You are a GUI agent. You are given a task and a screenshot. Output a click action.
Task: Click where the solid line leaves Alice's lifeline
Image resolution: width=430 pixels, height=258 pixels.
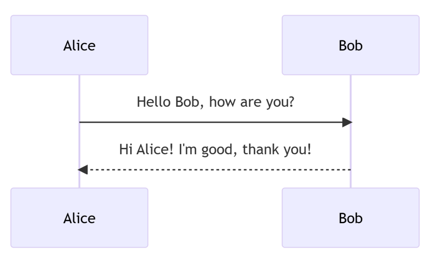coord(80,122)
